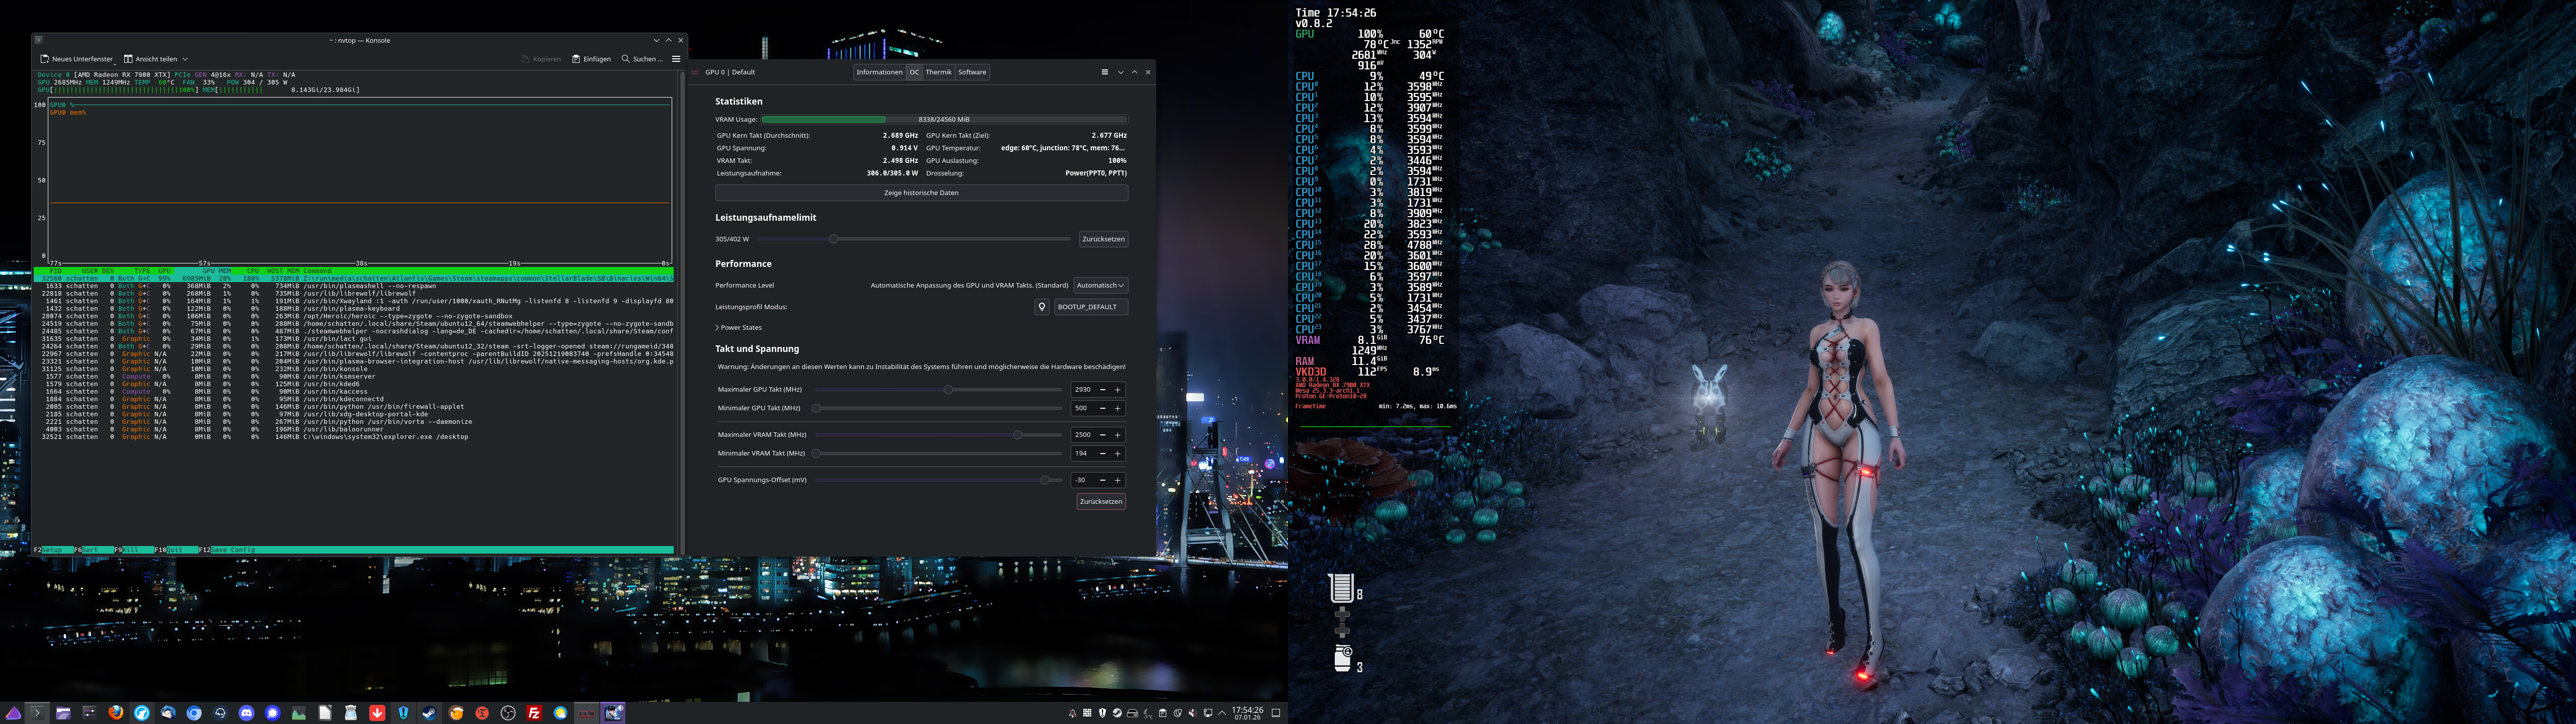The image size is (2576, 724).
Task: Open Konsole hamburger menu
Action: [x=676, y=59]
